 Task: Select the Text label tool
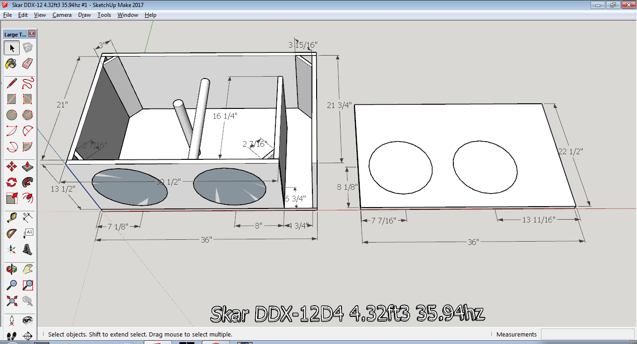(28, 234)
